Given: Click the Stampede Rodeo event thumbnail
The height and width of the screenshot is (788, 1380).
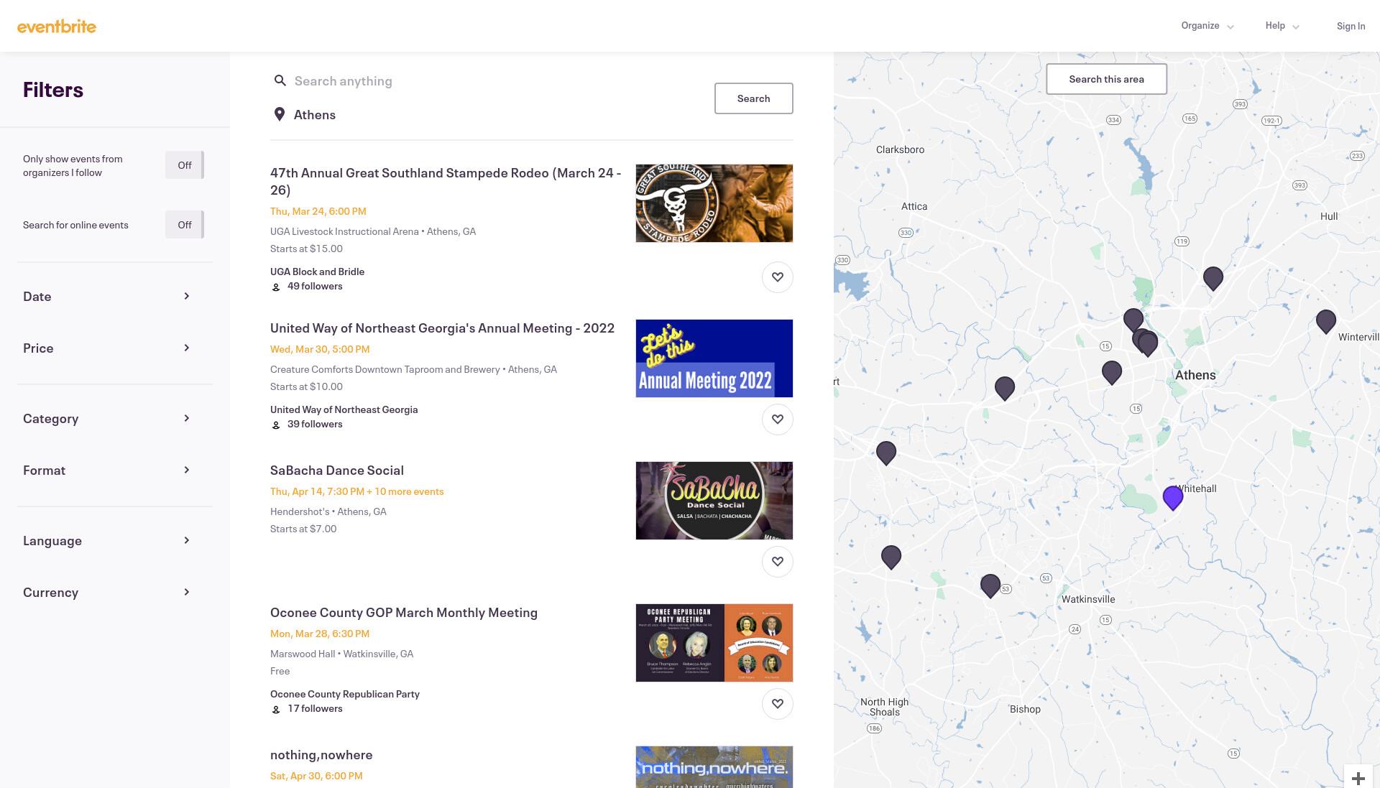Looking at the screenshot, I should [714, 203].
